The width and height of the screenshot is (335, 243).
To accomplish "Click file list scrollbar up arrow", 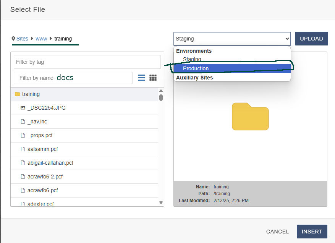I will pyautogui.click(x=161, y=91).
